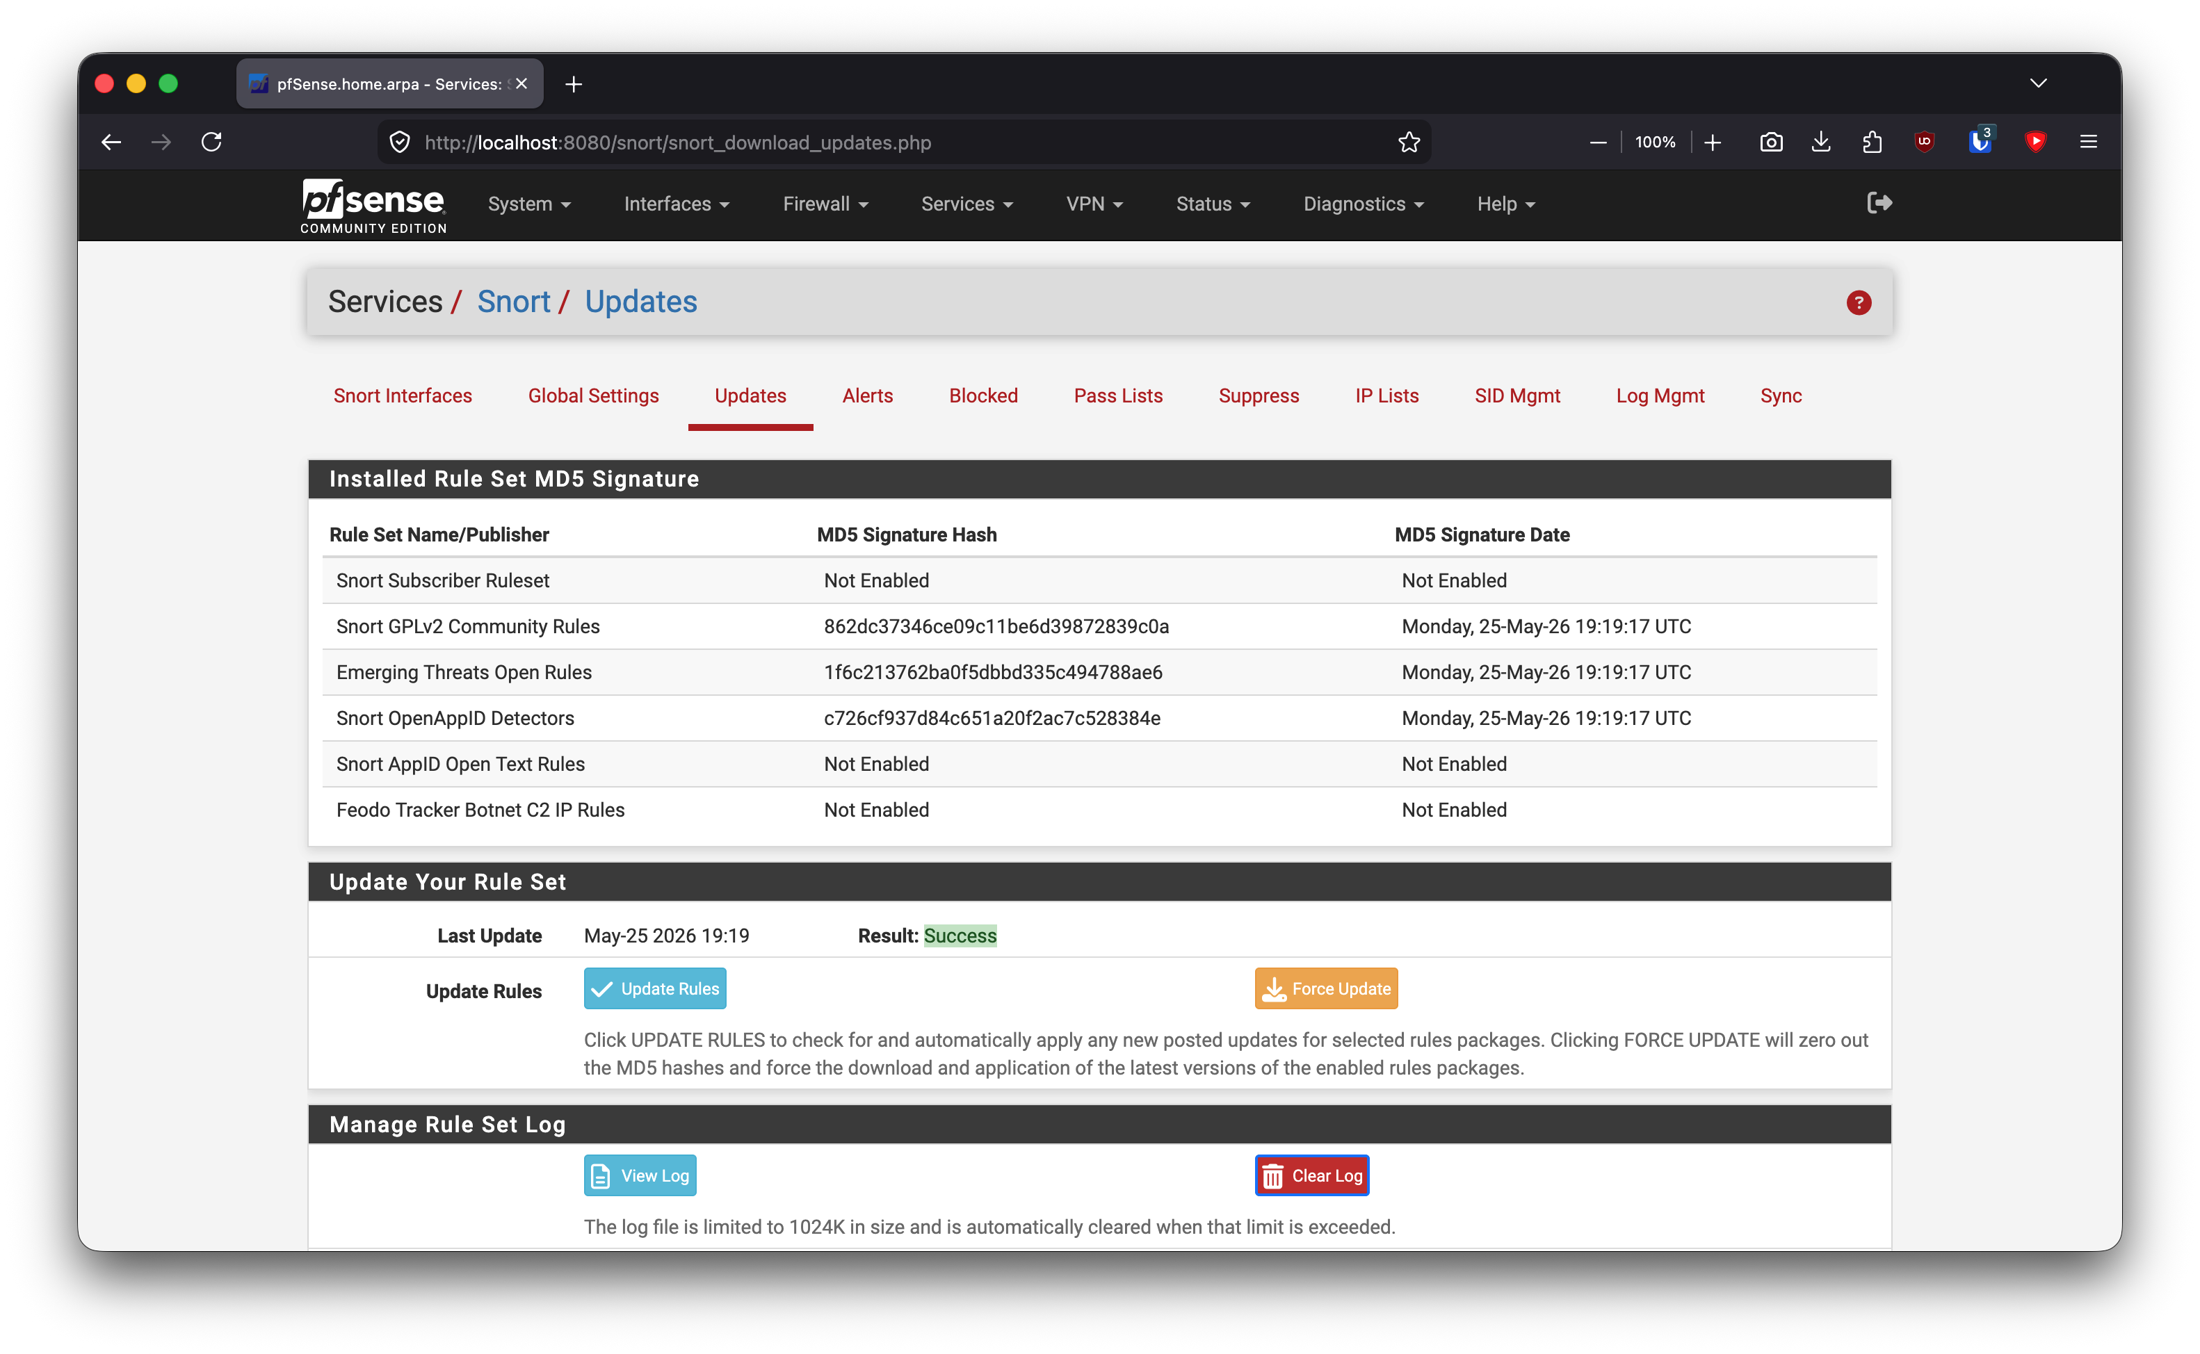Open the red help question mark icon
This screenshot has height=1354, width=2200.
click(1859, 302)
